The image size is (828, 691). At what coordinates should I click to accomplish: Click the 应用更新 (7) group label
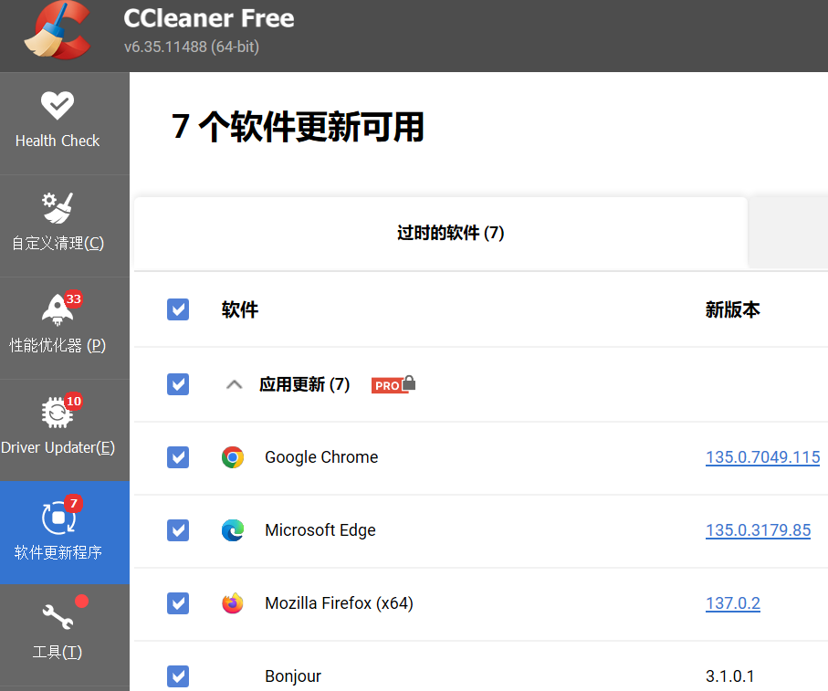(x=305, y=384)
